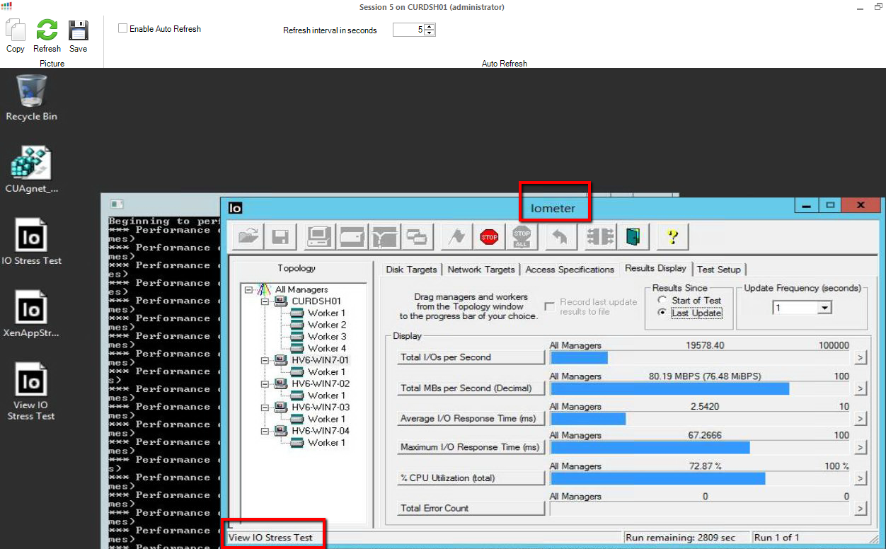Click the Start Tests flag icon

point(456,237)
